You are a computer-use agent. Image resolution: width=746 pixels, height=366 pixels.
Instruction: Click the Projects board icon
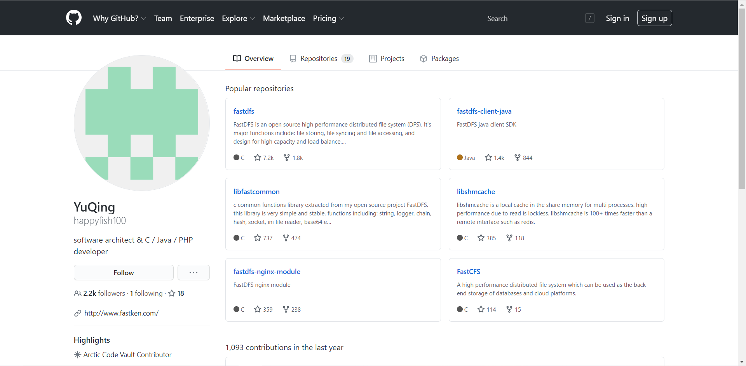point(373,59)
